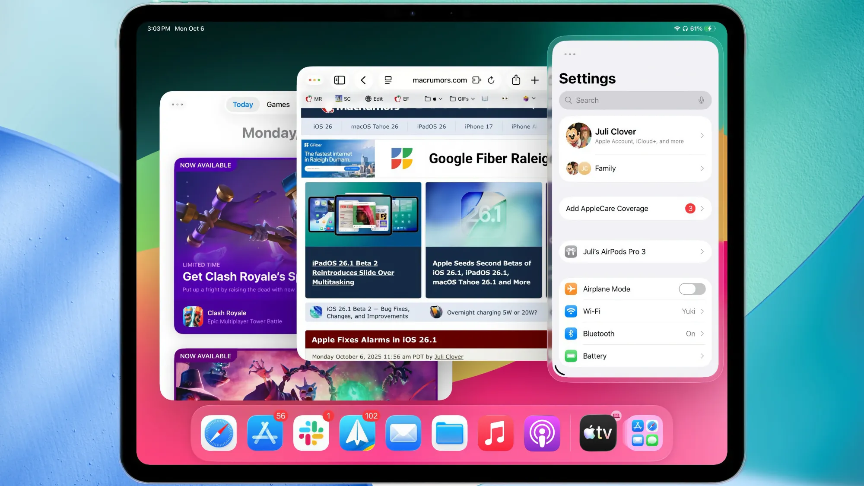This screenshot has width=864, height=486.
Task: Expand the GIFs bookmarks folder
Action: pyautogui.click(x=461, y=98)
